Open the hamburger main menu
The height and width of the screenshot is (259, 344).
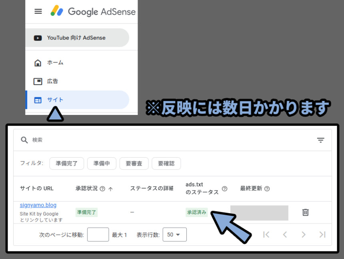(x=38, y=11)
